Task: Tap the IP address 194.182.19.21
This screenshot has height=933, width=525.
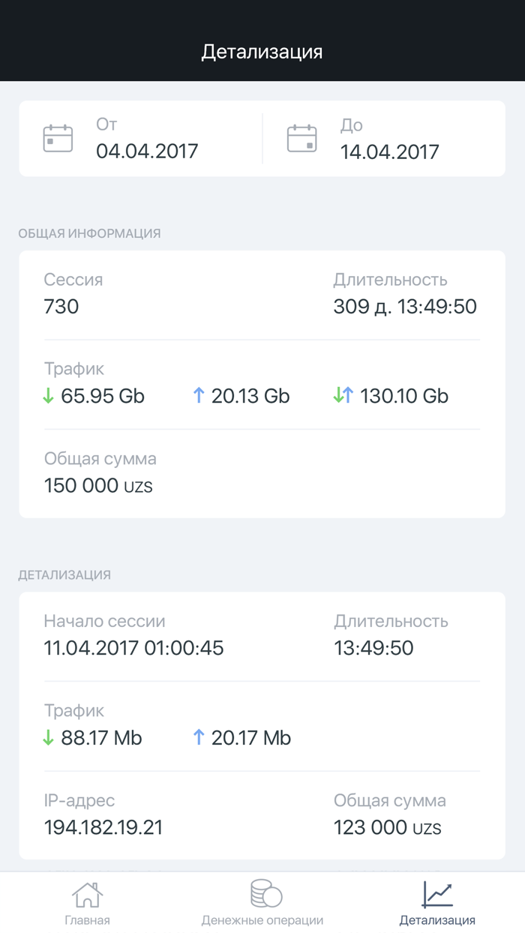Action: coord(103,828)
